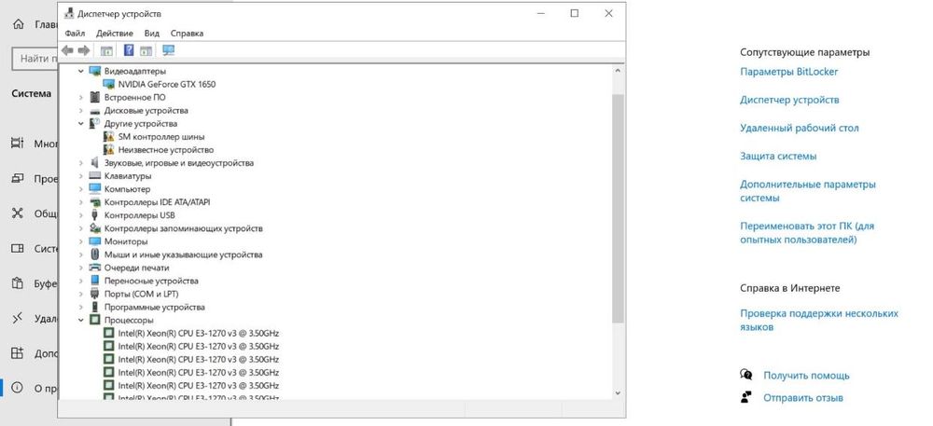Image resolution: width=933 pixels, height=426 pixels.
Task: Expand Контроллеры запоминающих устройств node
Action: tap(81, 228)
